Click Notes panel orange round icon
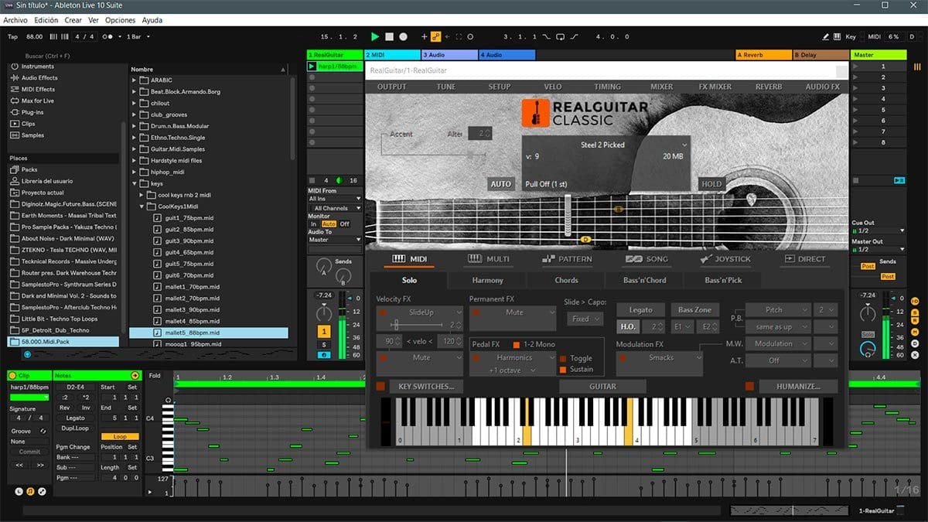Image resolution: width=928 pixels, height=522 pixels. coord(135,375)
